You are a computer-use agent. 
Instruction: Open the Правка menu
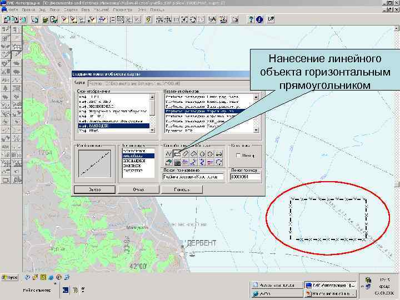pos(28,9)
